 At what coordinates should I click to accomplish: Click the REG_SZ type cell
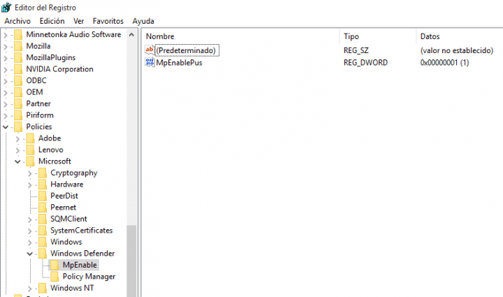[356, 50]
